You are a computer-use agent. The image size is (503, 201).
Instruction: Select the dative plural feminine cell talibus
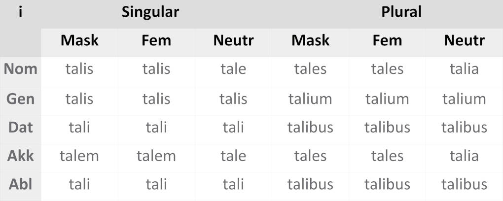click(x=387, y=127)
